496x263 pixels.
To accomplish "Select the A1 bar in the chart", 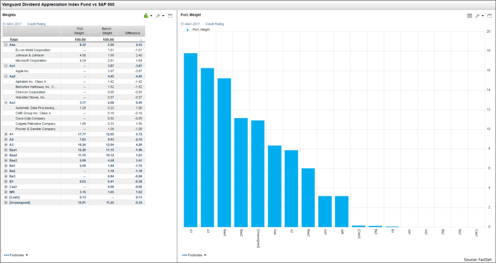I will pyautogui.click(x=191, y=140).
